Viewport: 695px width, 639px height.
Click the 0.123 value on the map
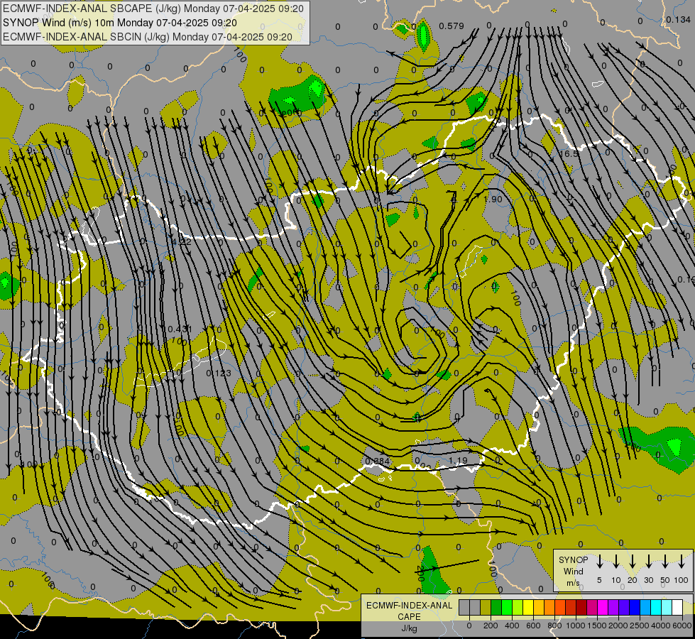click(219, 373)
